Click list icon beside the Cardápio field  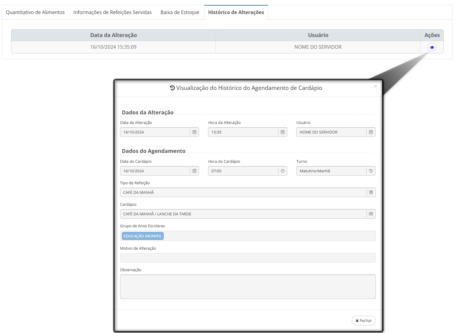point(371,214)
